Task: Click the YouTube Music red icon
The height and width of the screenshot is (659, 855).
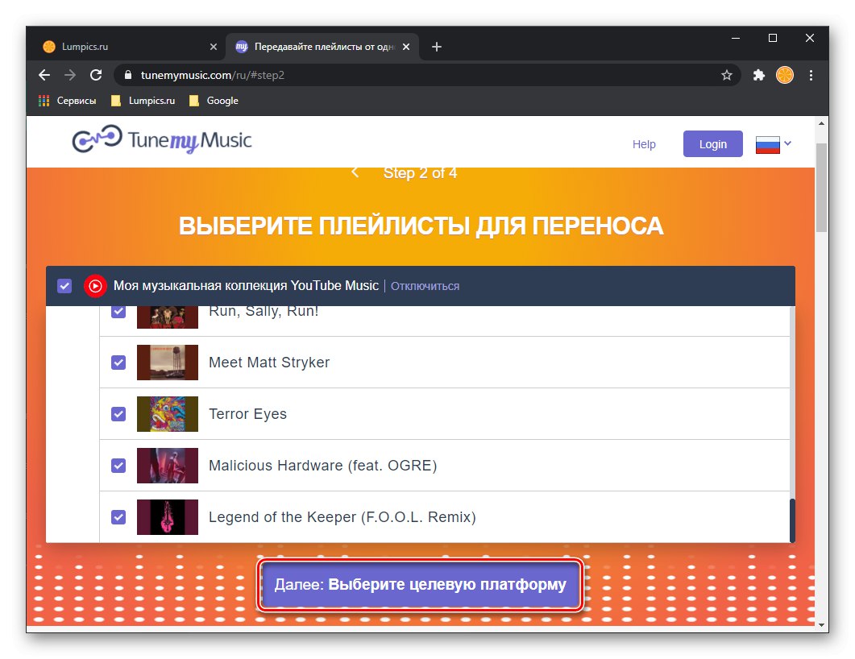Action: click(x=95, y=286)
